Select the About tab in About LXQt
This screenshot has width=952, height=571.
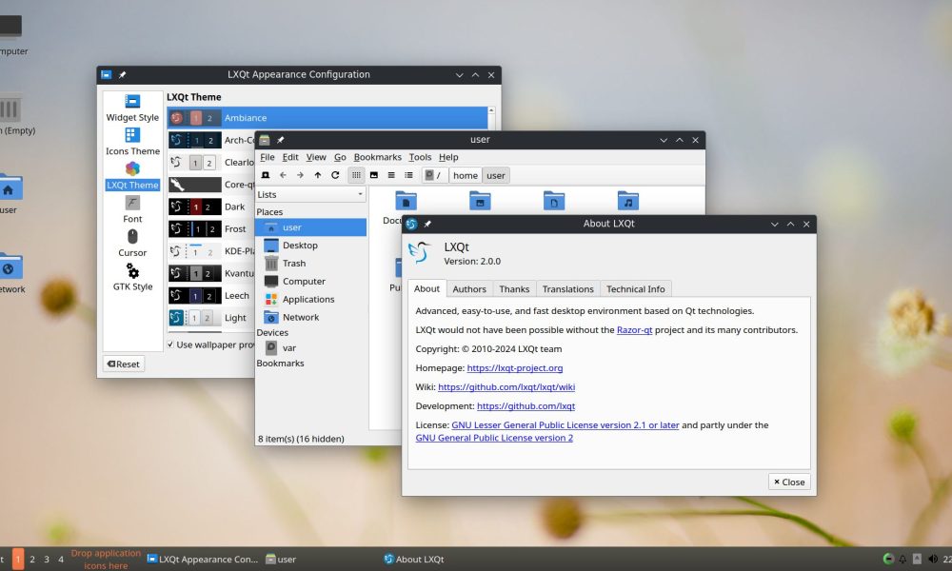tap(426, 289)
